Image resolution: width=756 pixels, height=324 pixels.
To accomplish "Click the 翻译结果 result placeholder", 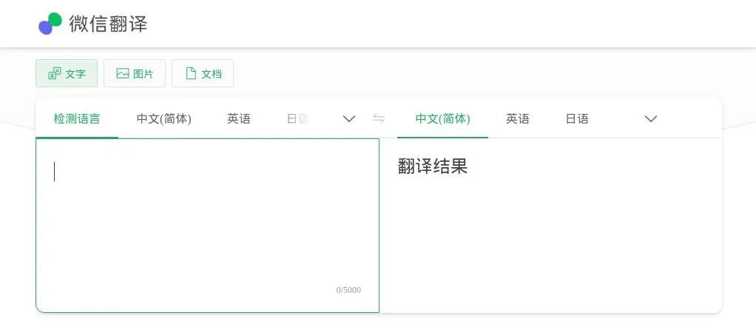I will pos(433,166).
